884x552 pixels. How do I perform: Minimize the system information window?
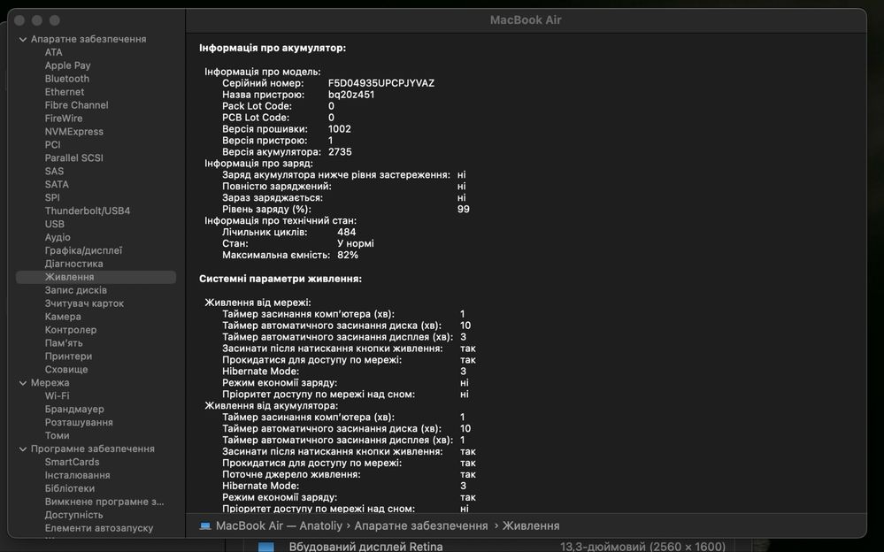(x=37, y=20)
